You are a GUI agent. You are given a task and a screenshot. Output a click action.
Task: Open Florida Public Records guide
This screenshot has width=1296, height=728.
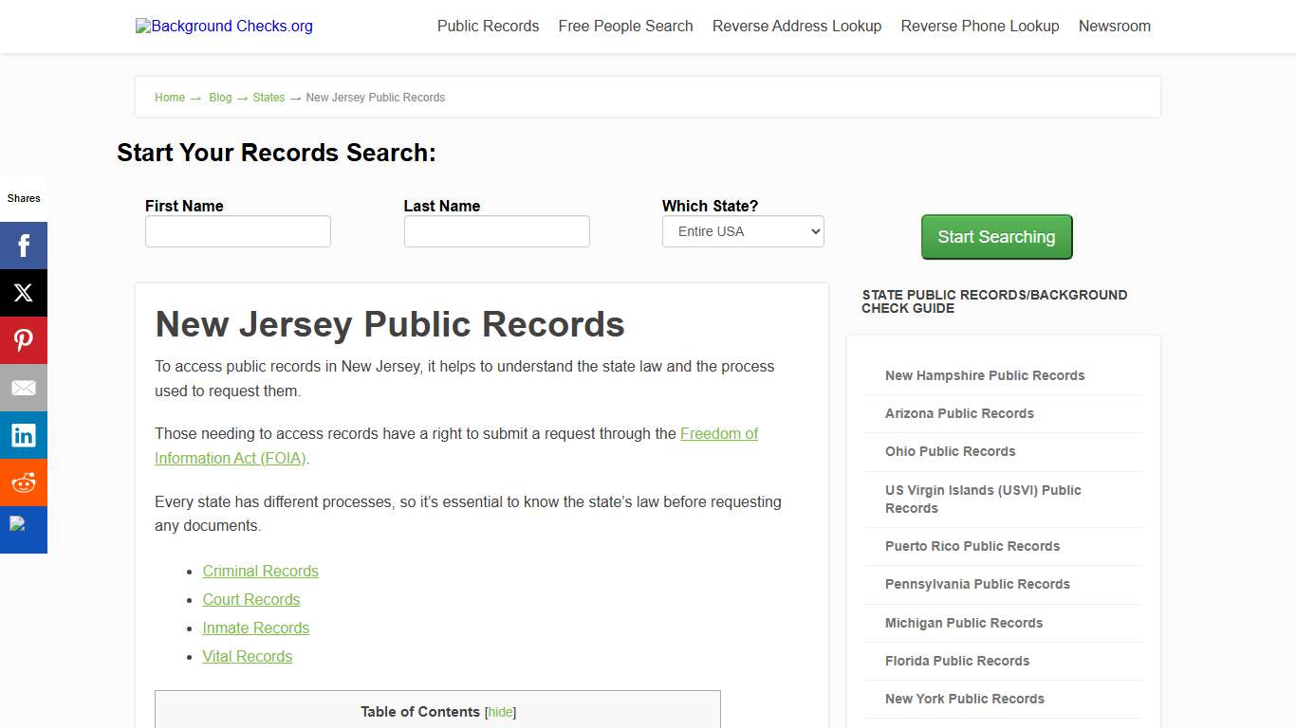point(956,661)
